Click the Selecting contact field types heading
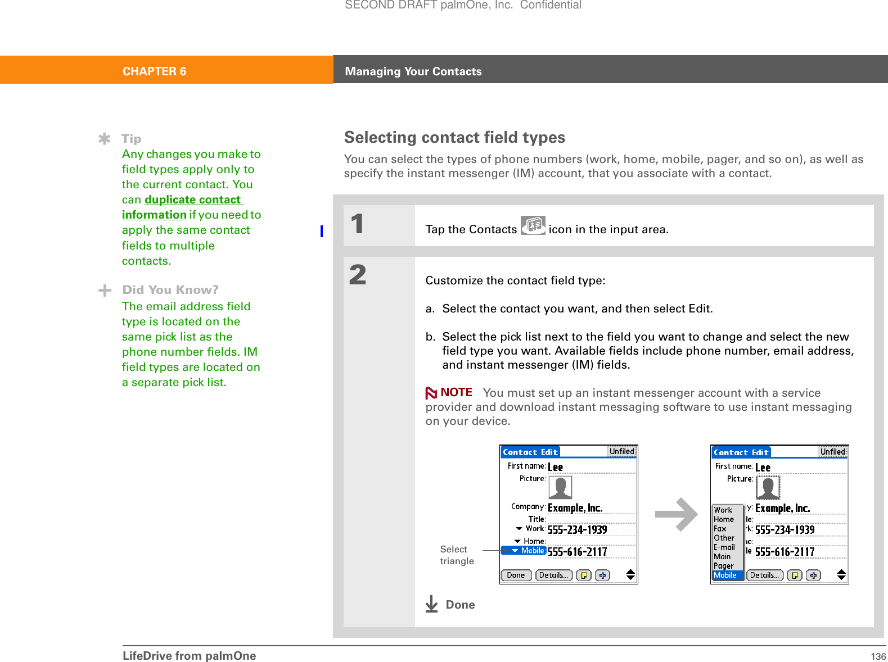The height and width of the screenshot is (662, 888). pyautogui.click(x=454, y=137)
